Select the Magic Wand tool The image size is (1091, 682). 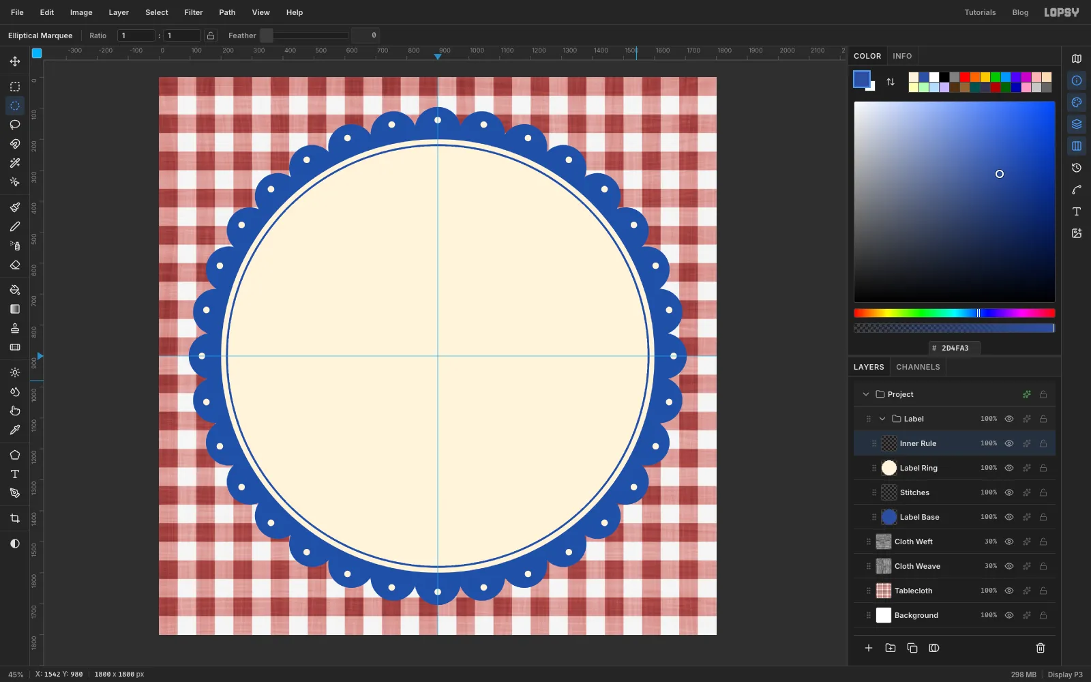pos(15,163)
